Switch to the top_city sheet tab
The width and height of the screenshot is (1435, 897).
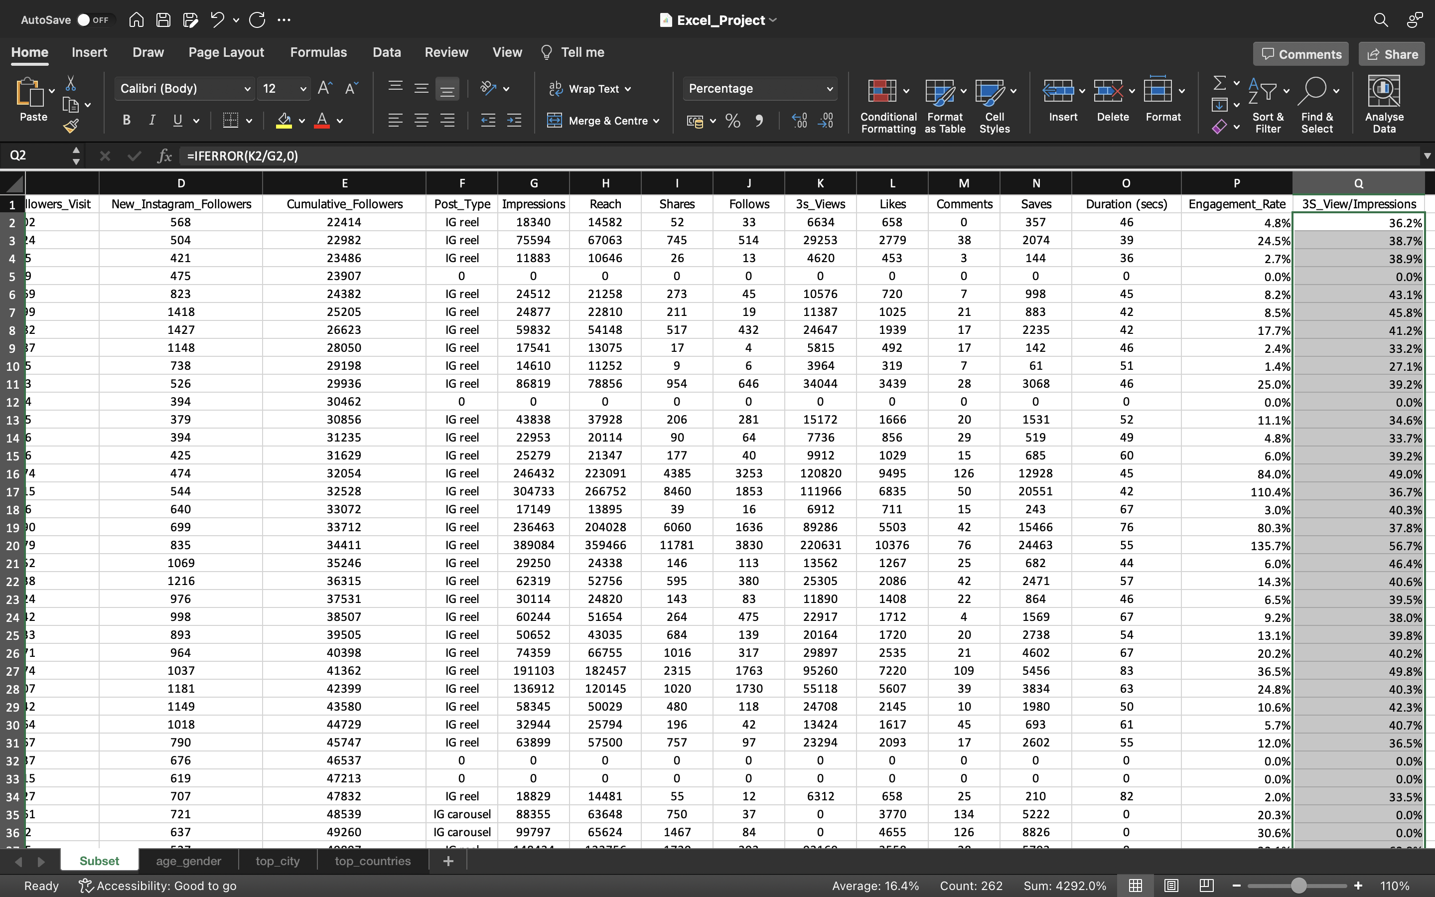276,861
